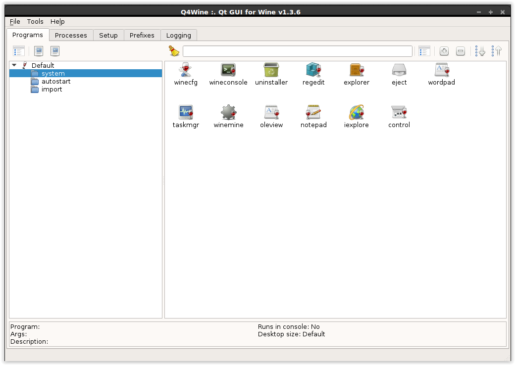Image resolution: width=515 pixels, height=365 pixels.
Task: Click the zoom in plus icon
Action: pyautogui.click(x=444, y=51)
